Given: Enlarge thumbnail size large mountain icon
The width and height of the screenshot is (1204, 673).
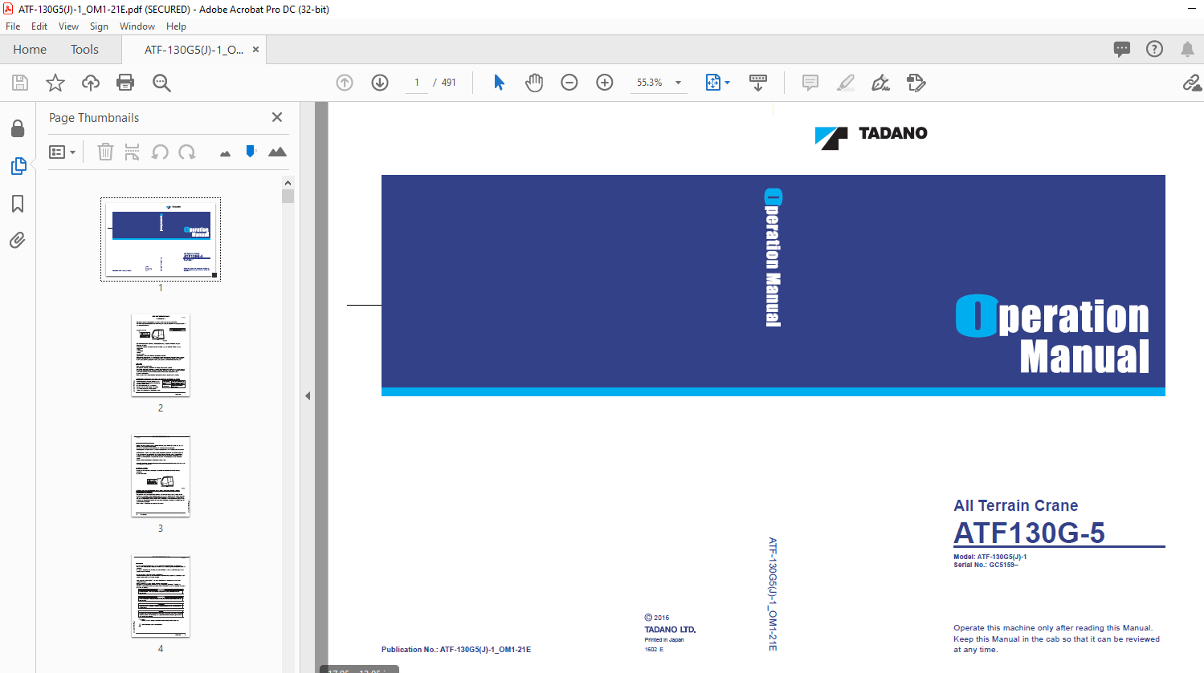Looking at the screenshot, I should 277,152.
